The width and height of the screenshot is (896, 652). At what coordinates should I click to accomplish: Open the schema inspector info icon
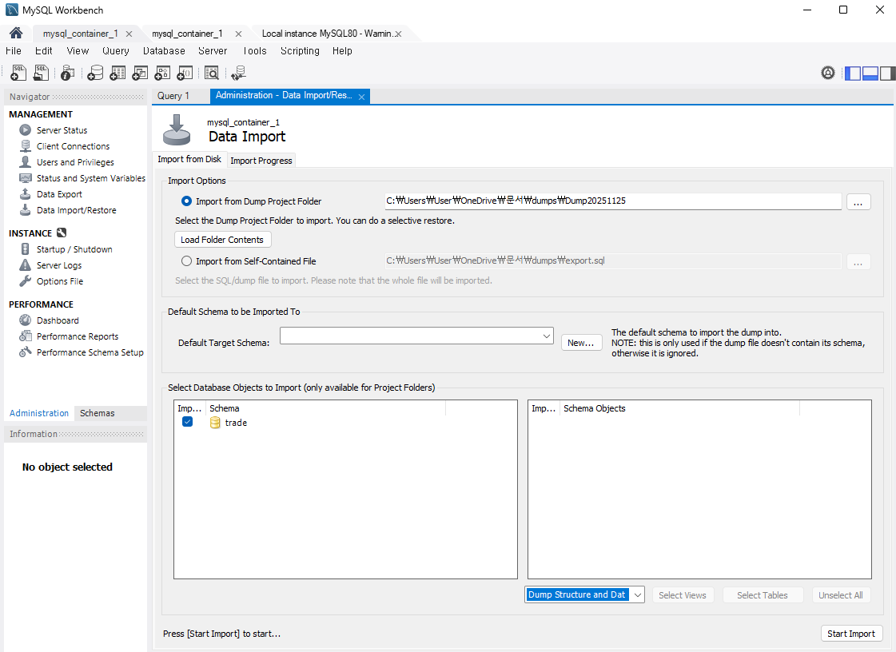(67, 73)
